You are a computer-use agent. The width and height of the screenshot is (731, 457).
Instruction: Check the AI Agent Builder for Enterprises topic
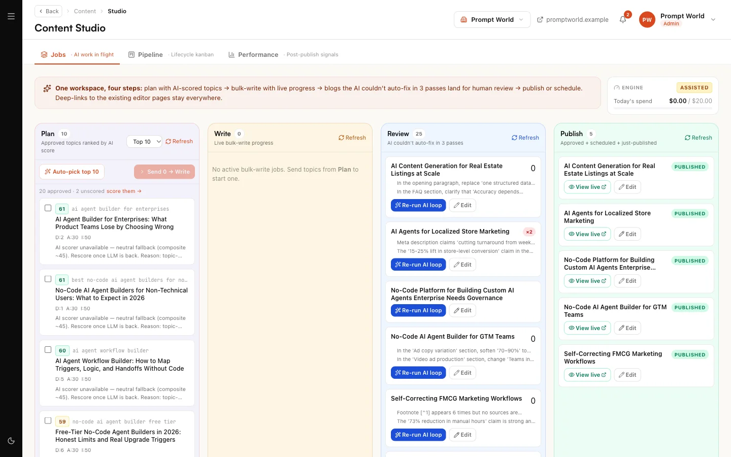tap(48, 208)
